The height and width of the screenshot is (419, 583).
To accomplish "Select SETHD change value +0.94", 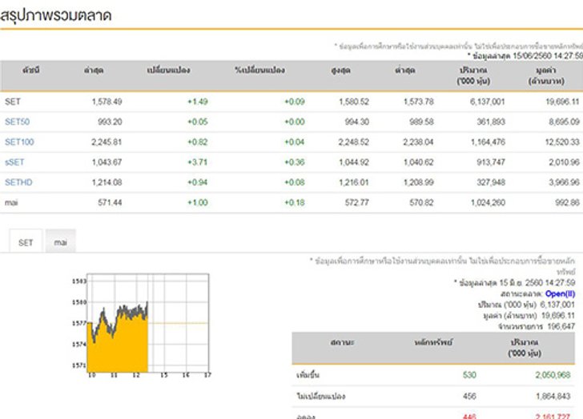I will click(198, 182).
